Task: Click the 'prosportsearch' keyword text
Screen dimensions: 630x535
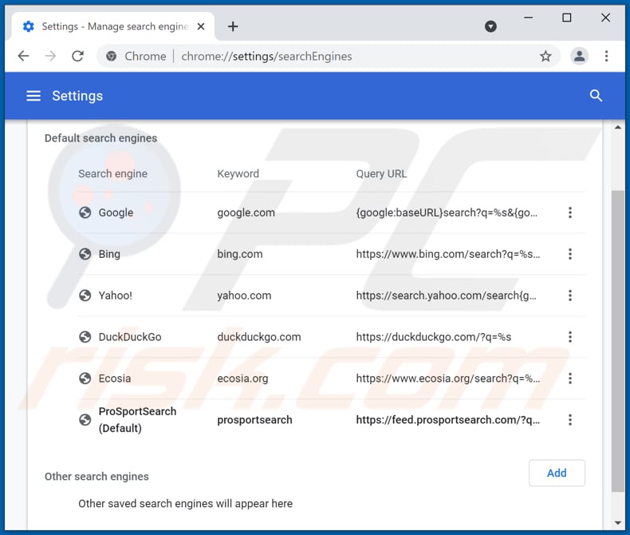Action: point(254,420)
